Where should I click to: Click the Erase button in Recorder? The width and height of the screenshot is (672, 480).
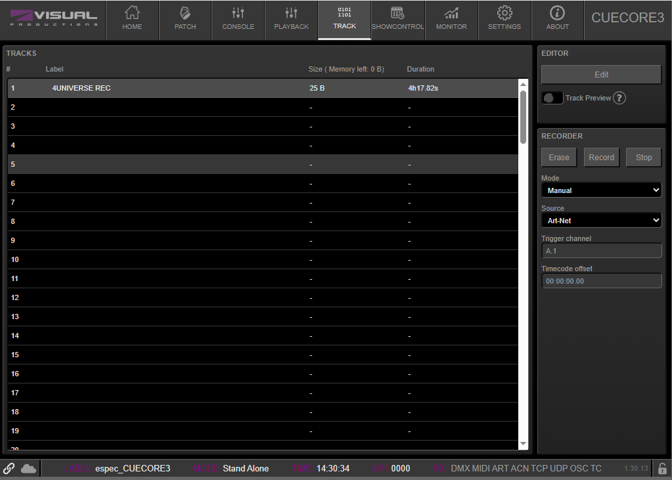[559, 158]
